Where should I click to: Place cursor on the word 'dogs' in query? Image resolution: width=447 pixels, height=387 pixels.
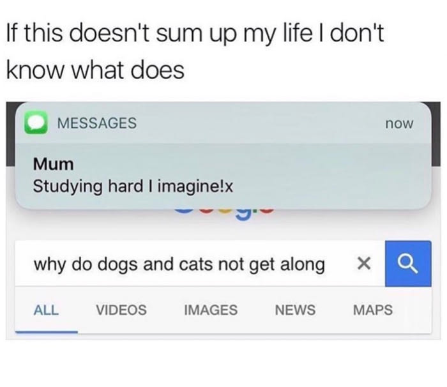click(118, 264)
